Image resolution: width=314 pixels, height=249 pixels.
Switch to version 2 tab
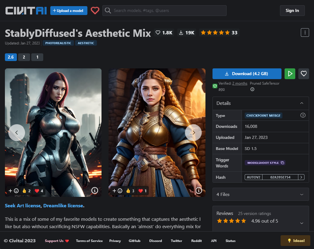tap(24, 57)
